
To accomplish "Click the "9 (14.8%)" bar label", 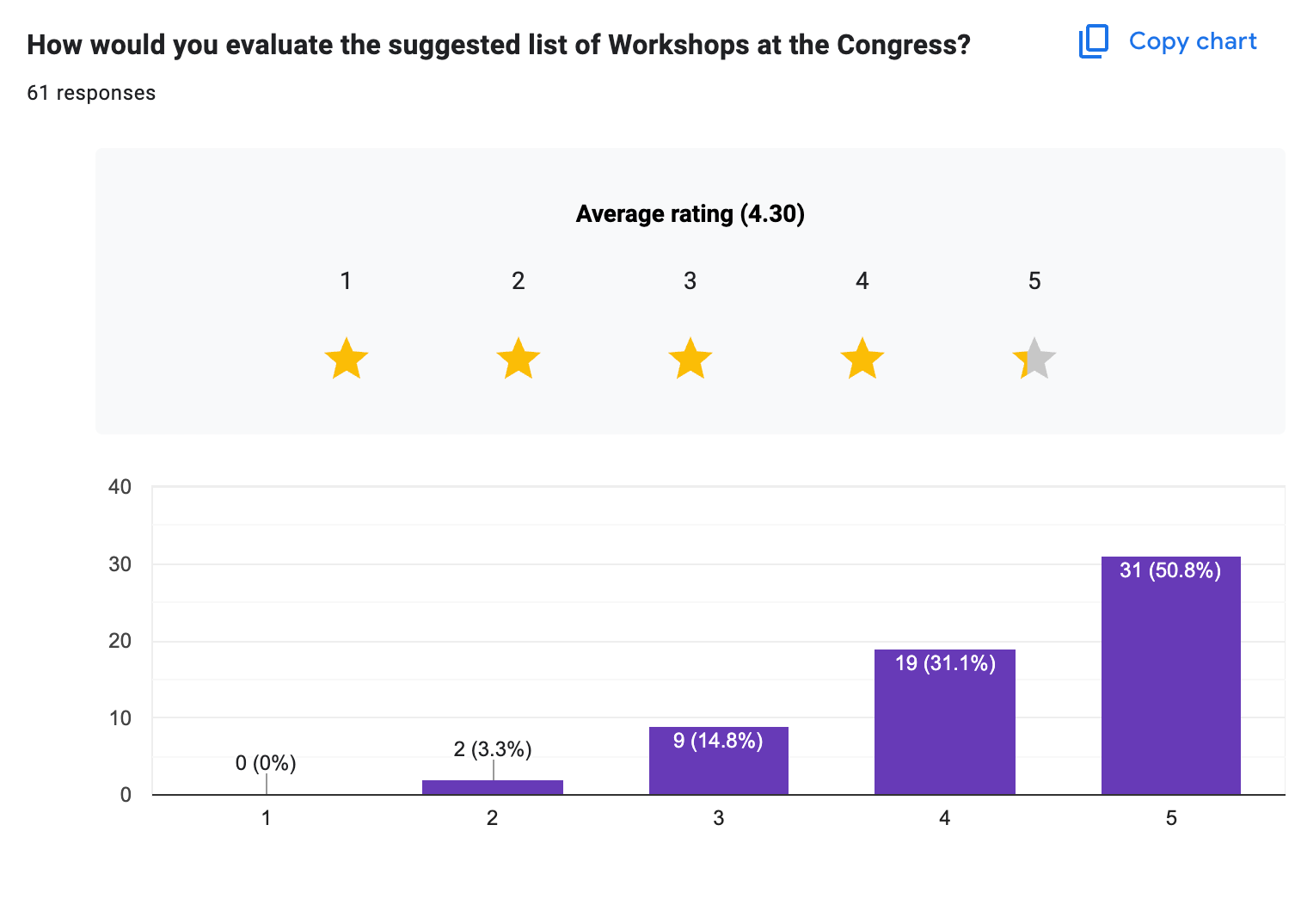I will 718,741.
